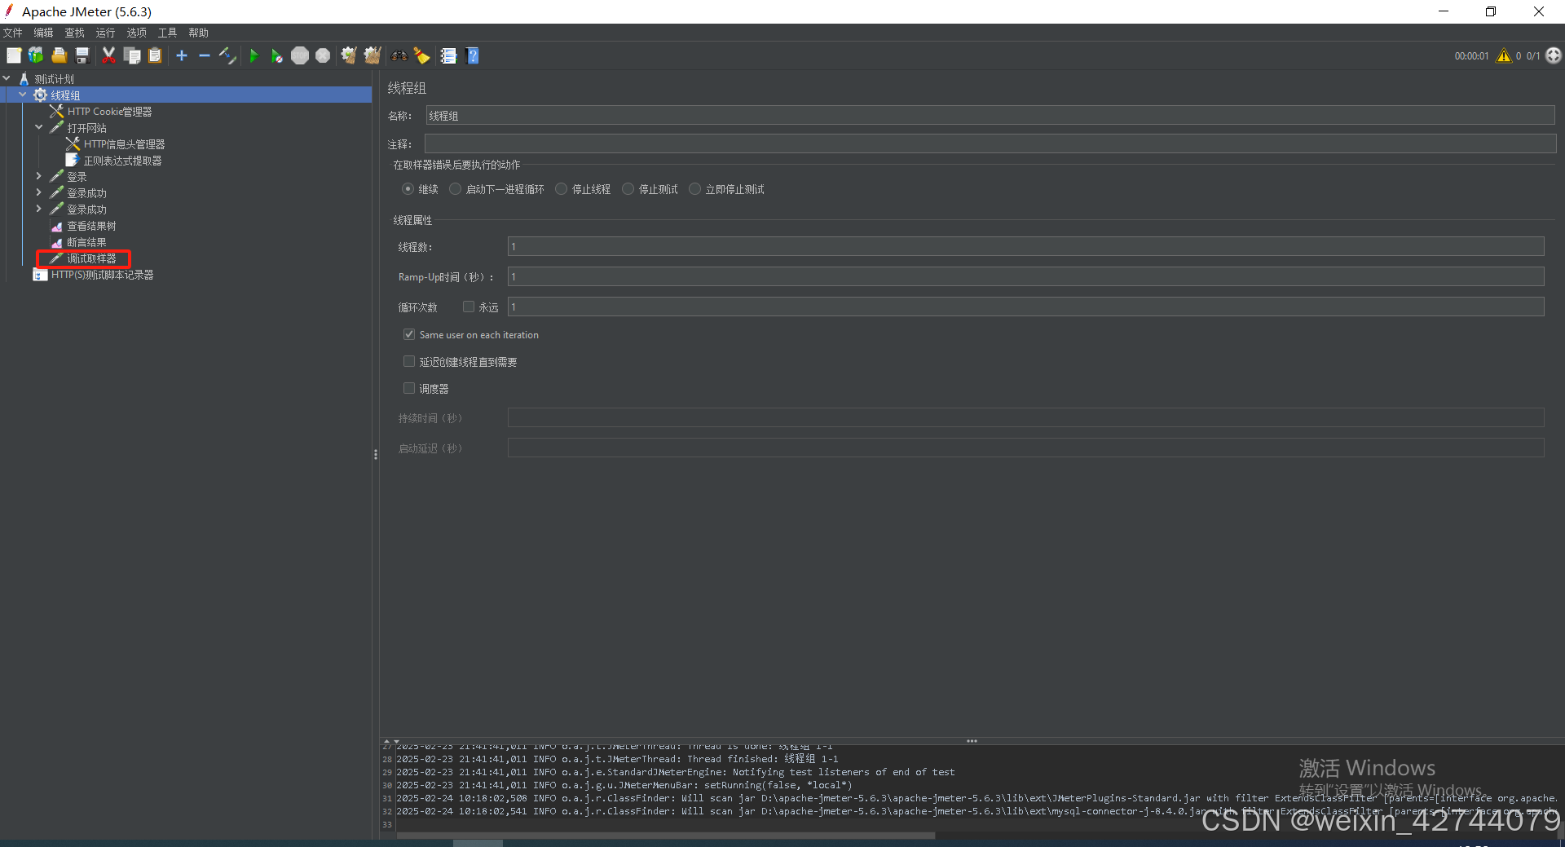This screenshot has width=1565, height=847.
Task: Collapse the 测试计划 tree node
Action: 7,78
